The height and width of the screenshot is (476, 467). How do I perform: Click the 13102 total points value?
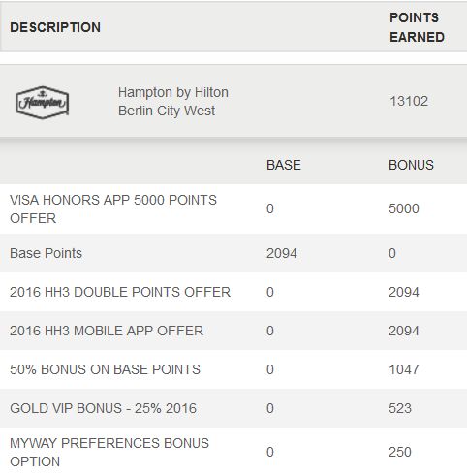[x=409, y=101]
